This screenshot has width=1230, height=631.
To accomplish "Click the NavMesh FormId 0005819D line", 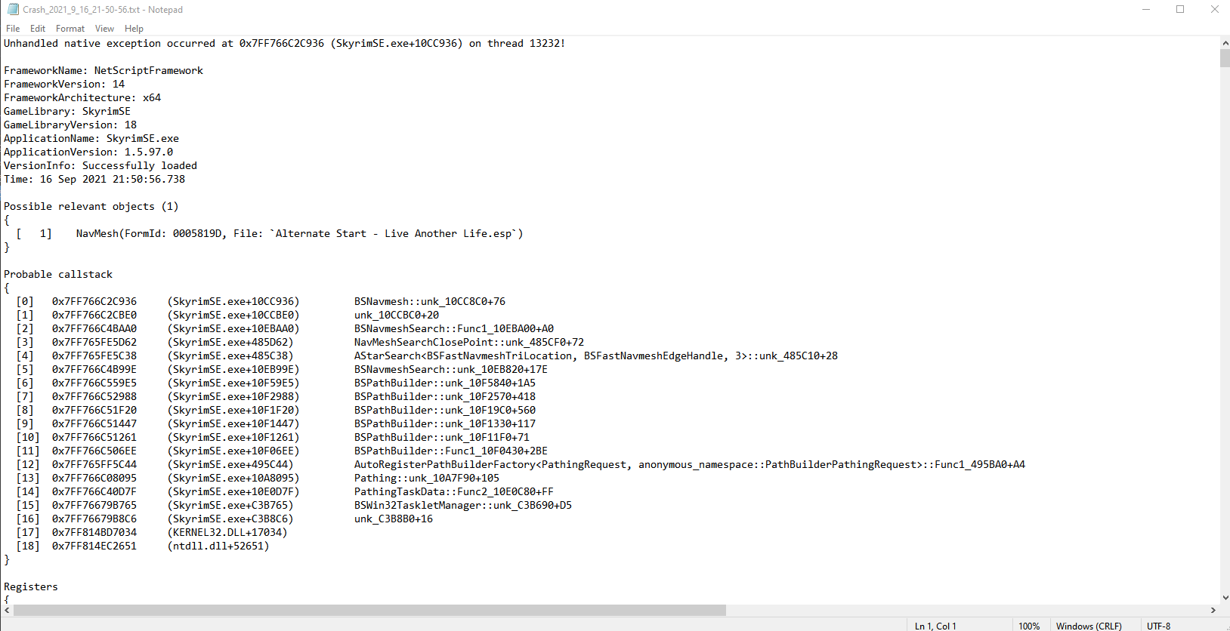I will (270, 233).
